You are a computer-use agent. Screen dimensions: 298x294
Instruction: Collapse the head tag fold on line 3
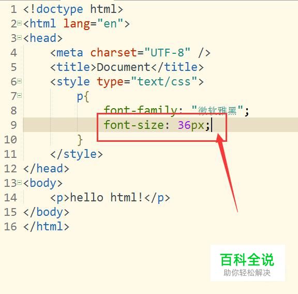pyautogui.click(x=19, y=37)
